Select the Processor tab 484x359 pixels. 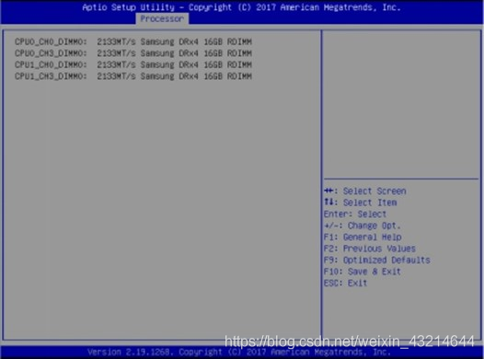tap(162, 18)
